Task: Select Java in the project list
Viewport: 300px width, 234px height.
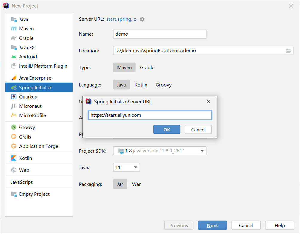Action: 39,19
